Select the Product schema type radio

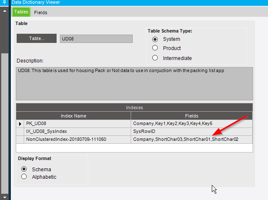pyautogui.click(x=155, y=48)
